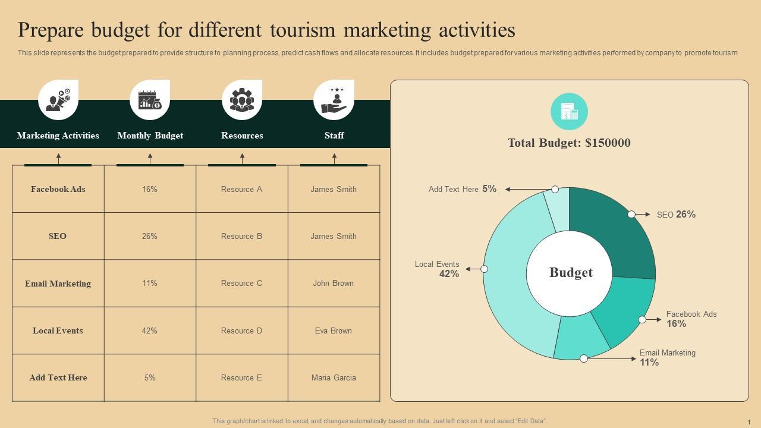The height and width of the screenshot is (428, 761).
Task: Click the megaphone Marketing Activities icon
Action: point(58,100)
